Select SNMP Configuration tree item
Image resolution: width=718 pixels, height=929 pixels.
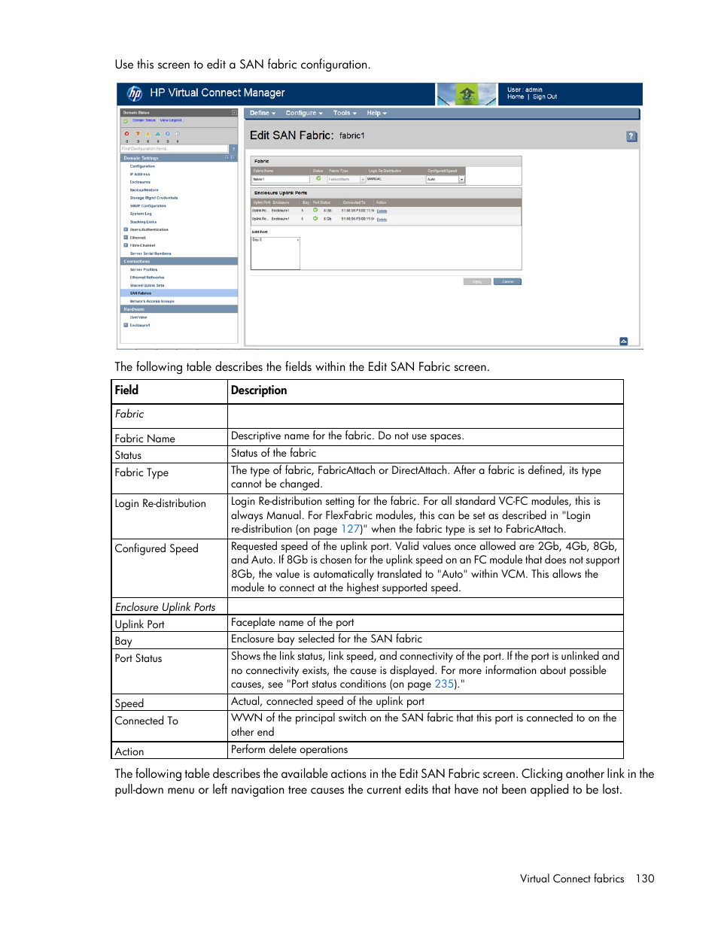click(148, 206)
